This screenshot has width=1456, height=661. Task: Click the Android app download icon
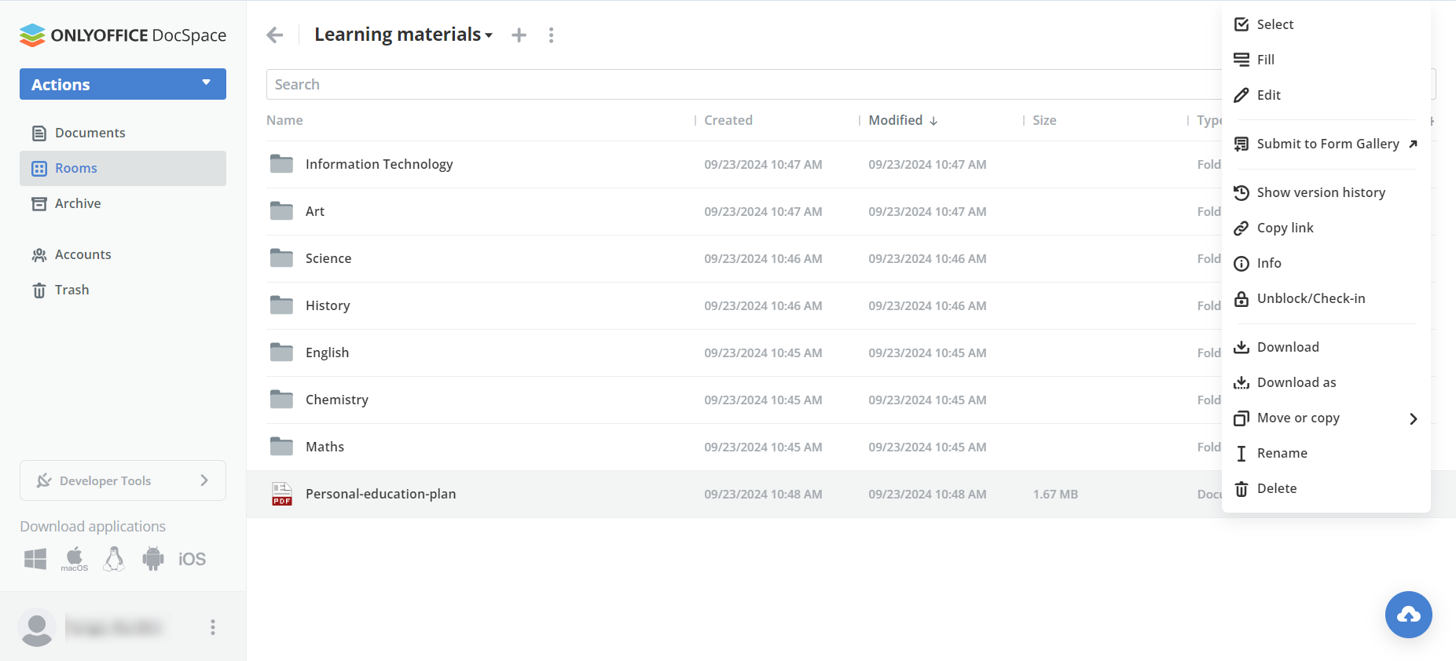click(153, 559)
